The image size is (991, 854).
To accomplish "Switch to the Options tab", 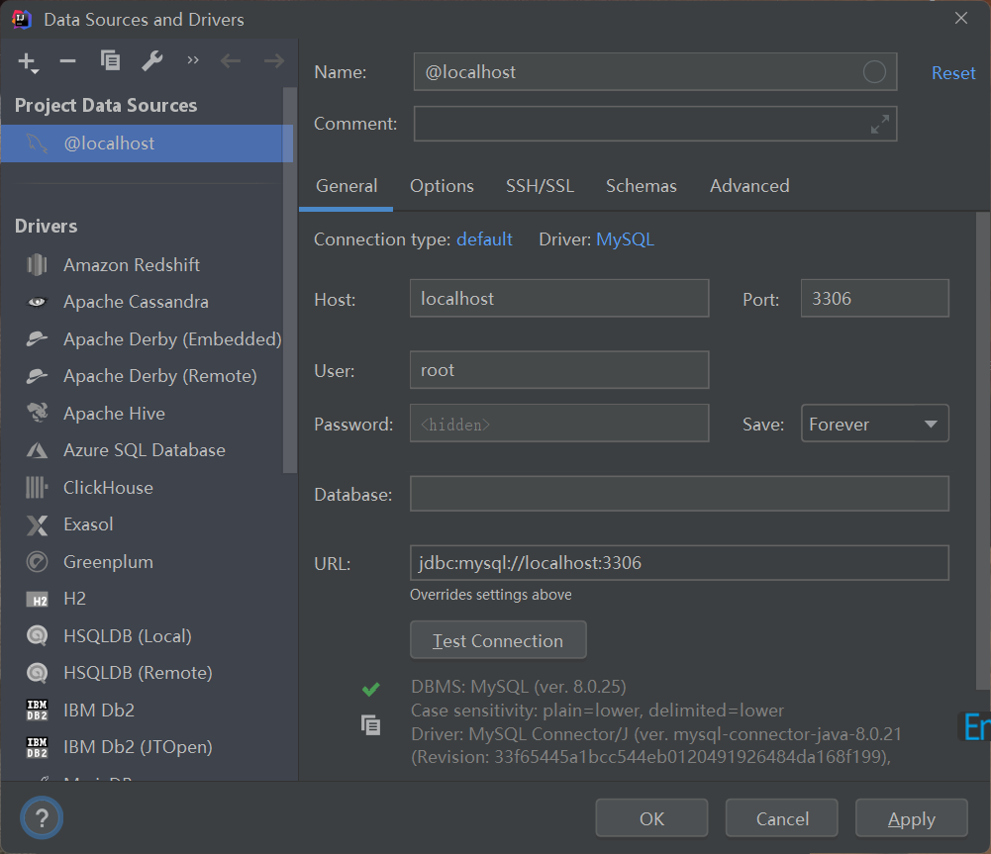I will click(x=442, y=186).
